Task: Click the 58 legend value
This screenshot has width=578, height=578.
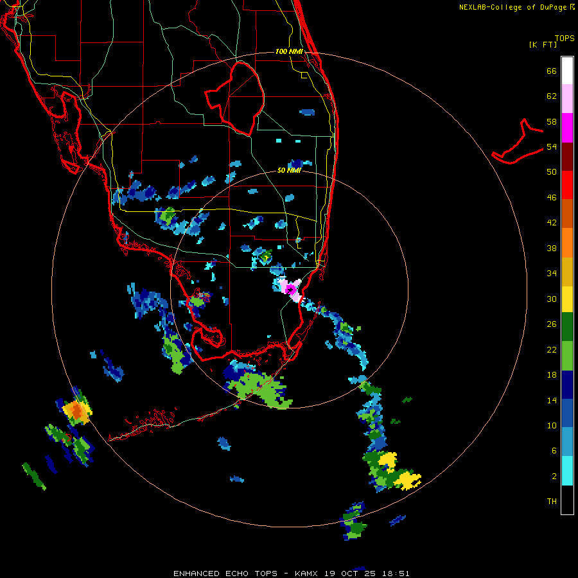Action: point(552,121)
